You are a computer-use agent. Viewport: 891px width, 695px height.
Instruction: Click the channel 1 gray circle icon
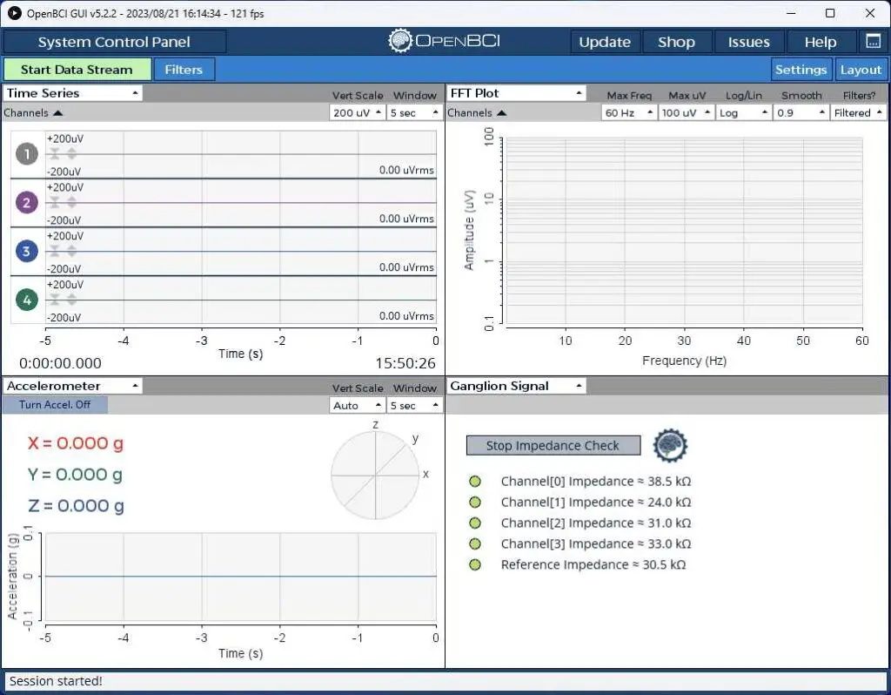pyautogui.click(x=27, y=154)
